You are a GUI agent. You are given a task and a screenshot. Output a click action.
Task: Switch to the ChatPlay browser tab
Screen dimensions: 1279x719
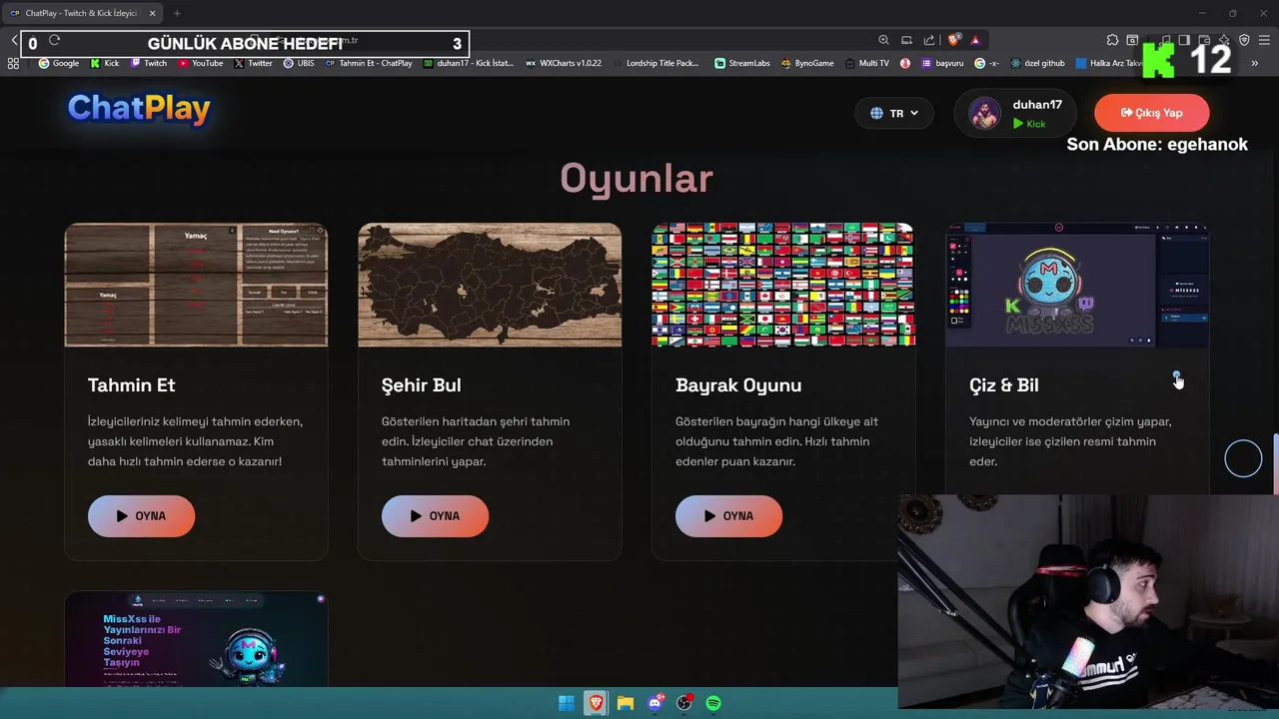[x=80, y=13]
